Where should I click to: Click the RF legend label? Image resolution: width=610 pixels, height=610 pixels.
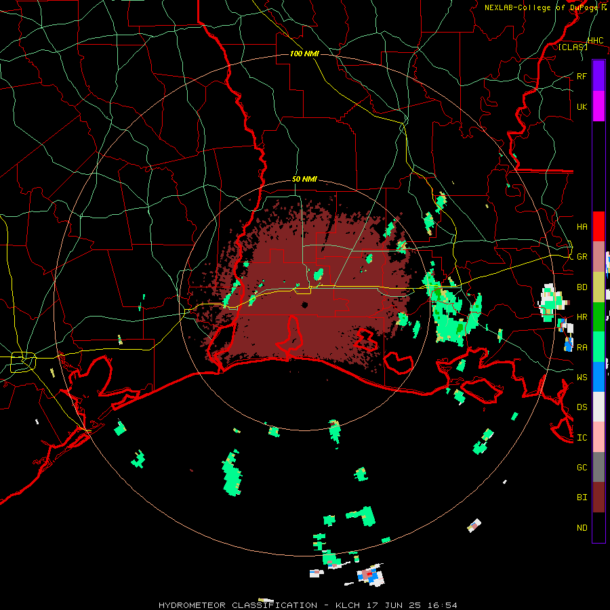[x=582, y=76]
